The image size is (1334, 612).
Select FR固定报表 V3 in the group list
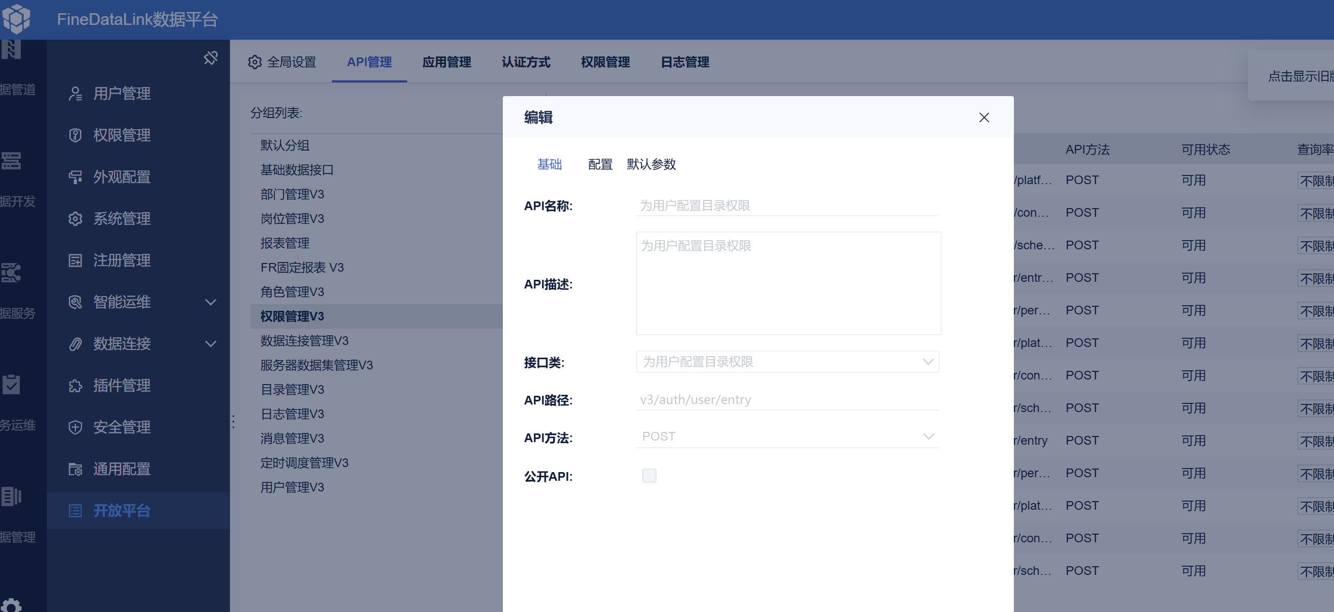coord(302,268)
